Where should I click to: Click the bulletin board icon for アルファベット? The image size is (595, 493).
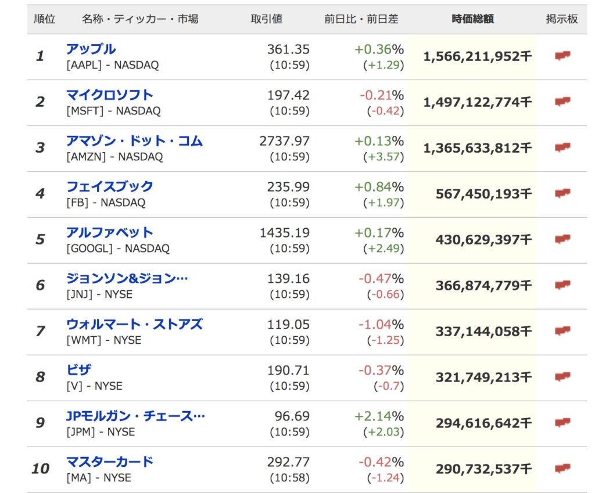point(562,239)
